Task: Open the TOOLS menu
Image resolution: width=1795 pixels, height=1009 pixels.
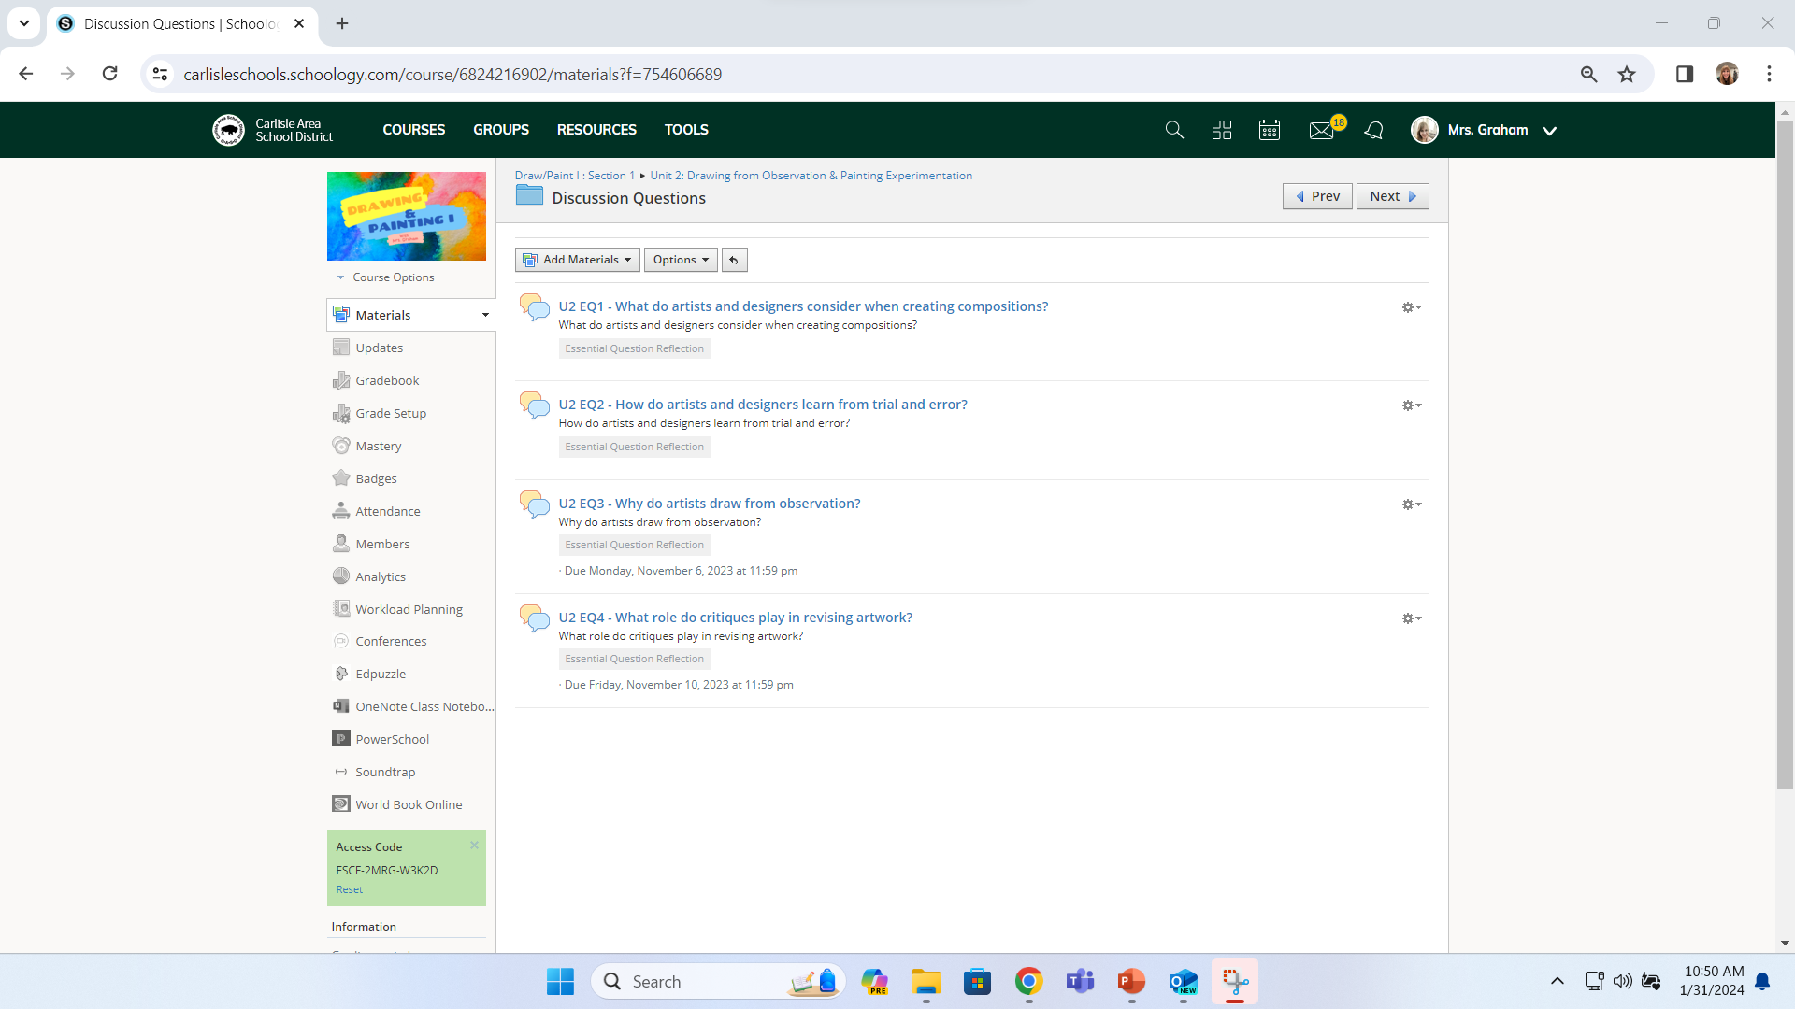Action: coord(686,130)
